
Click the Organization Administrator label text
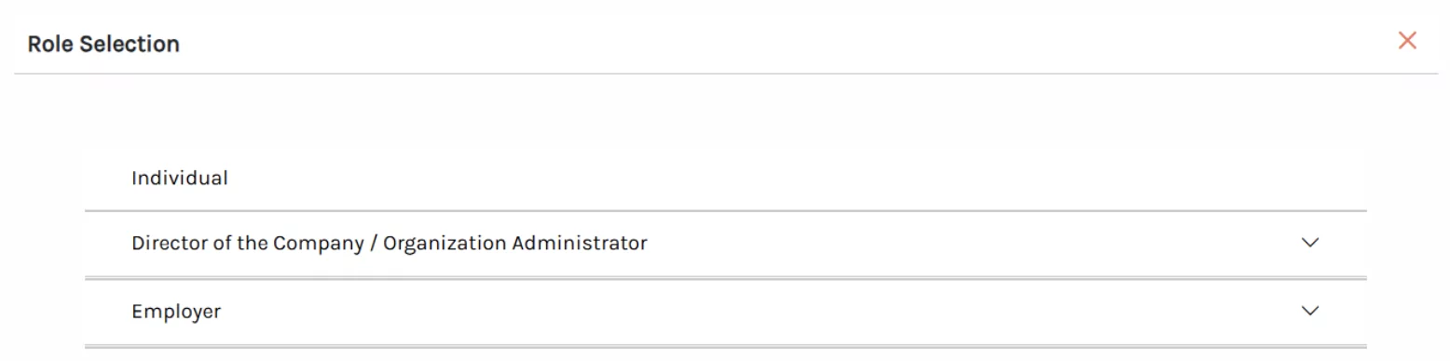(x=515, y=244)
